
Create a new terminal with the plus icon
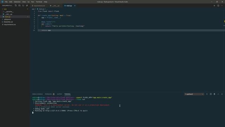click(x=207, y=94)
